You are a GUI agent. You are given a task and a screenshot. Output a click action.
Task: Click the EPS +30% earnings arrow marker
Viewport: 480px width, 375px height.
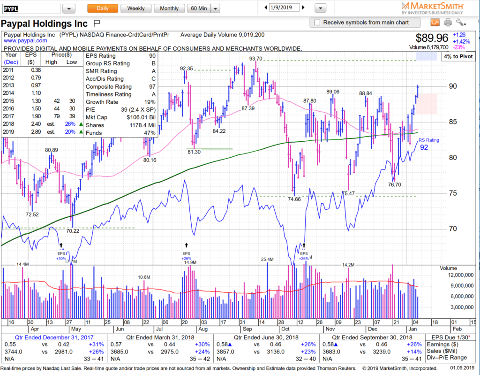point(61,245)
